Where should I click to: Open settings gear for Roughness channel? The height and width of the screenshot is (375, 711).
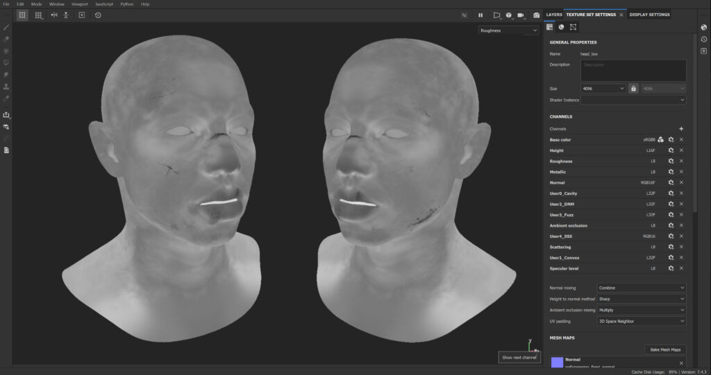click(671, 162)
